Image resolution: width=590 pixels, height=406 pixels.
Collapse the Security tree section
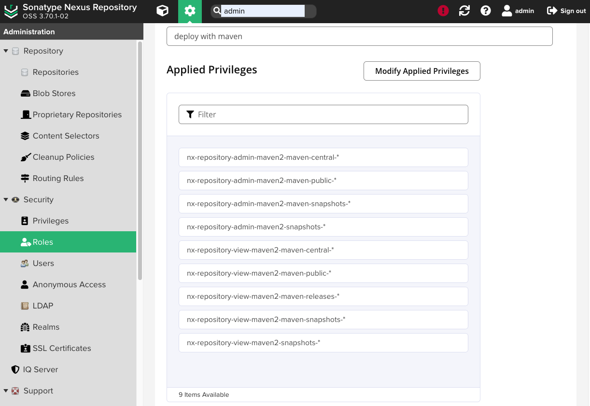point(6,199)
